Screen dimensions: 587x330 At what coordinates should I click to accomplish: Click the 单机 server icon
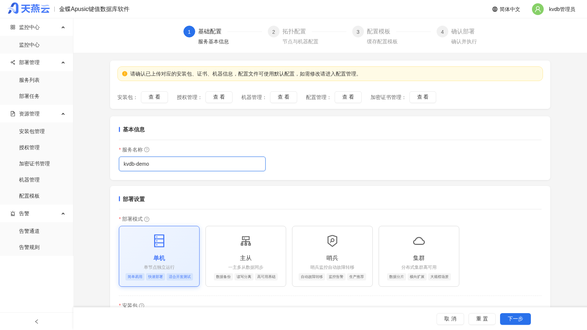click(159, 241)
